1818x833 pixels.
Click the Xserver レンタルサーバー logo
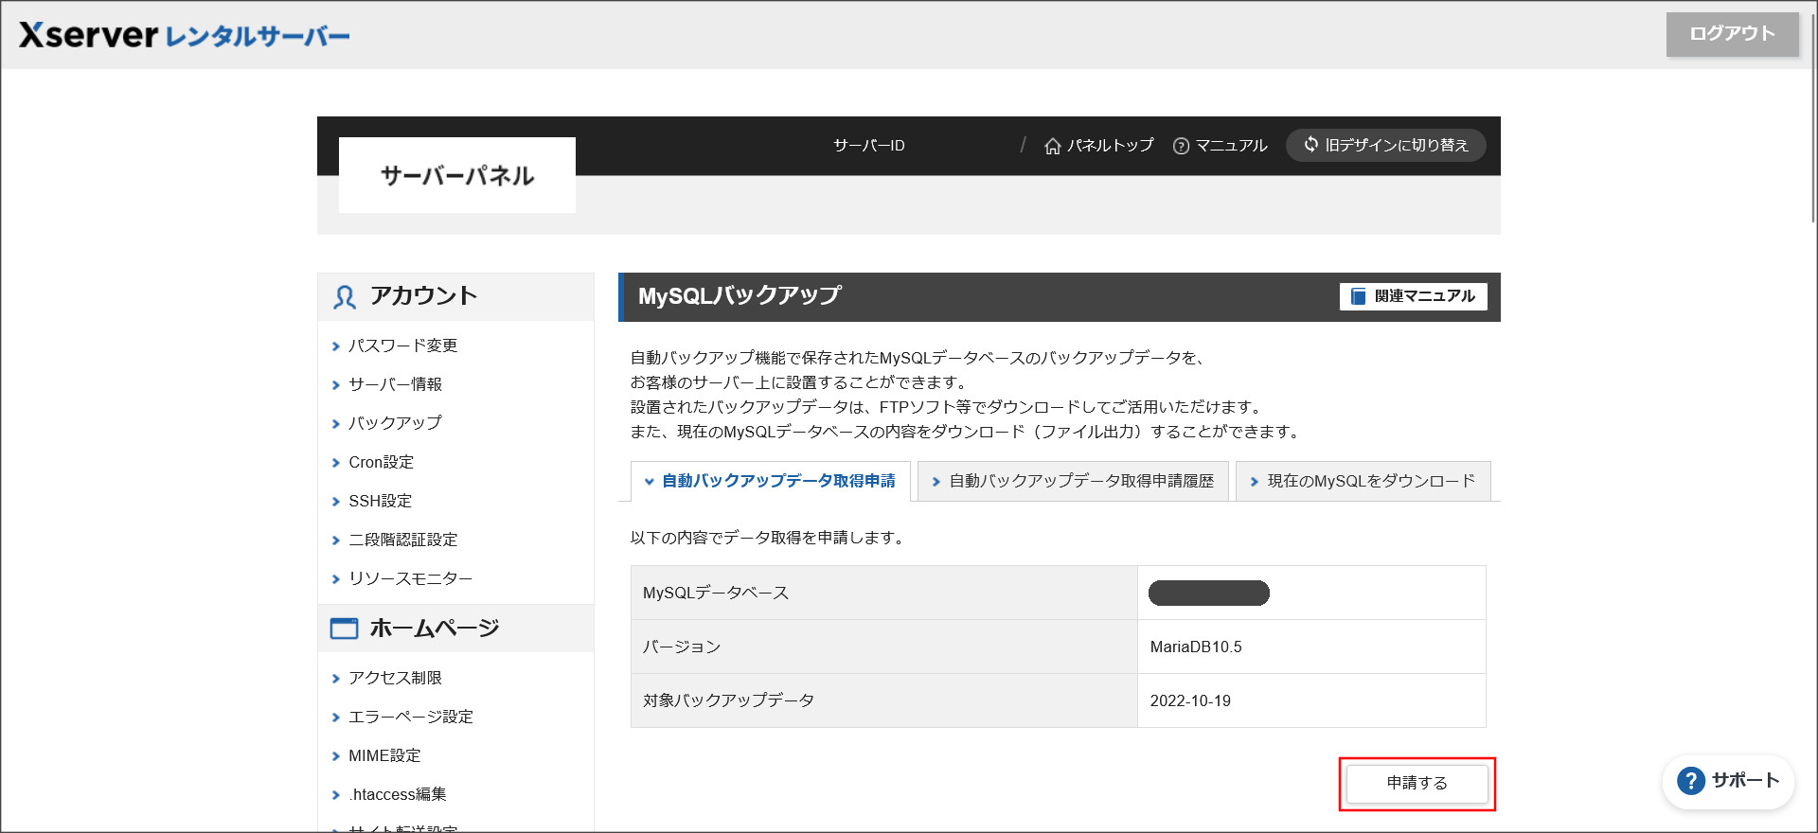[x=185, y=35]
